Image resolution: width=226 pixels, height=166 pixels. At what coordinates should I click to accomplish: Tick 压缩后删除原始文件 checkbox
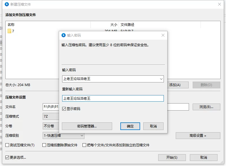(x=44, y=145)
